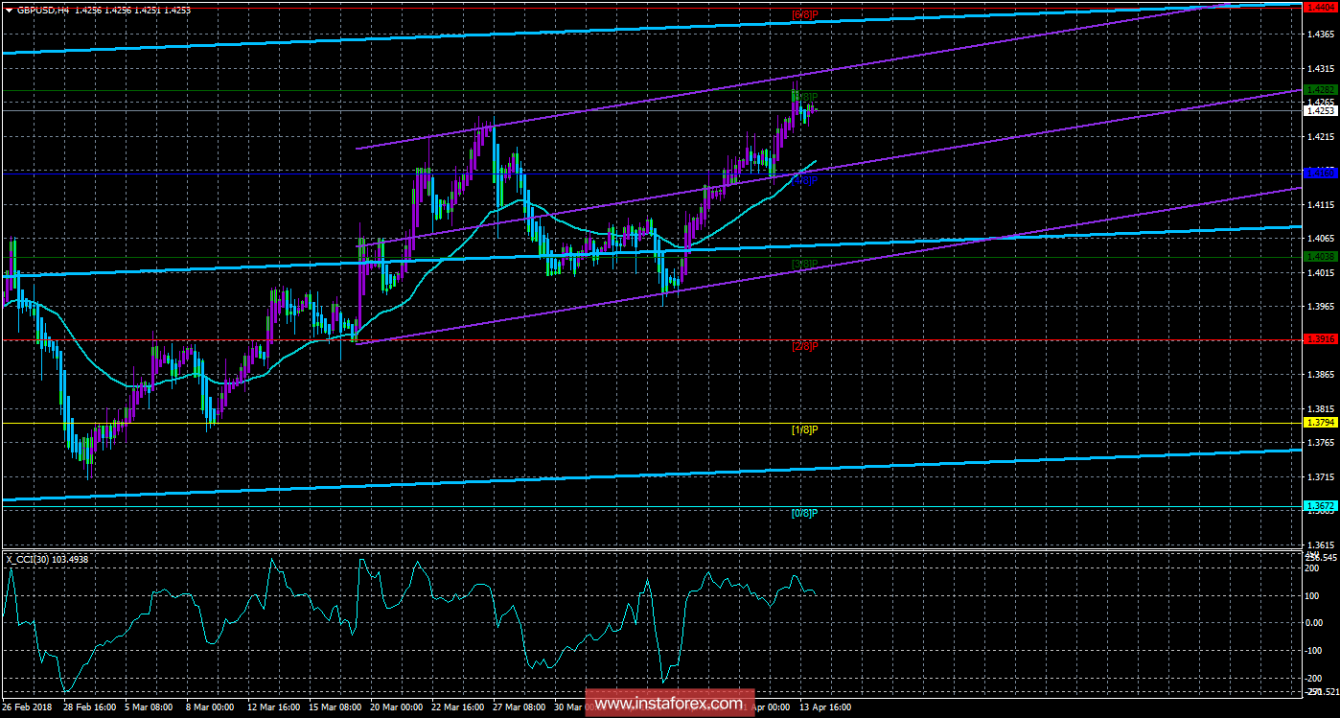Click the [0/8]P Murray level label
The image size is (1340, 718).
804,513
